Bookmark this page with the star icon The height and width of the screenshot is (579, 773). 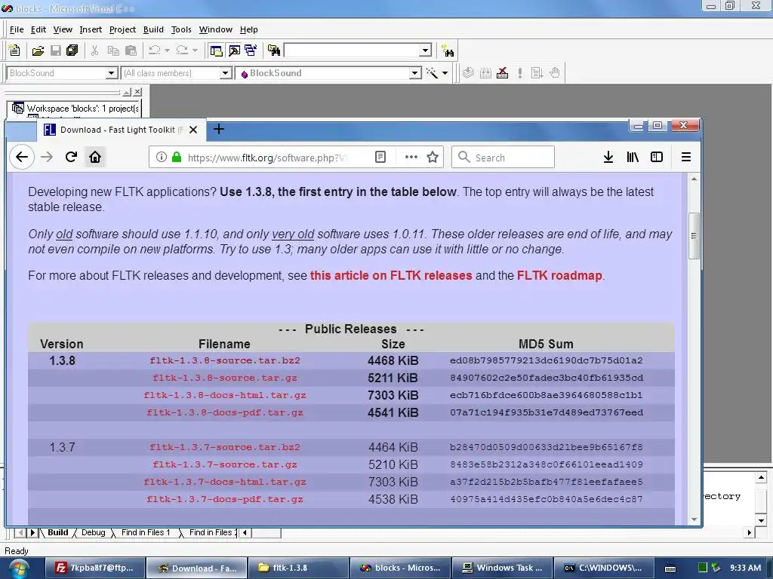click(433, 157)
